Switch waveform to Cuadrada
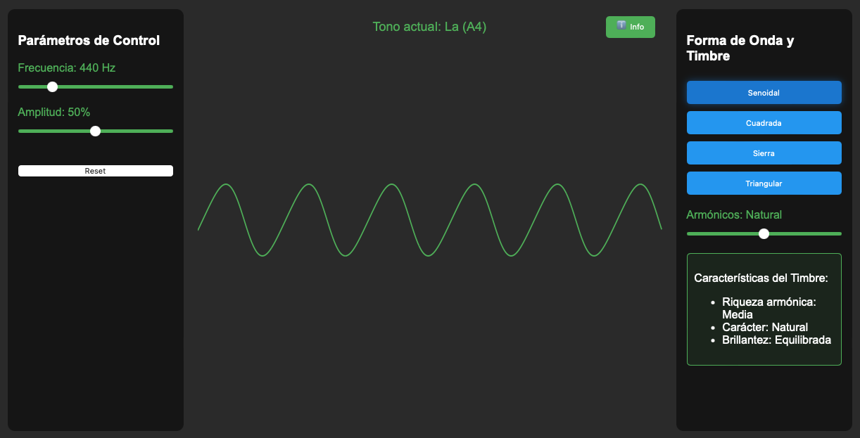Image resolution: width=860 pixels, height=438 pixels. click(x=764, y=123)
